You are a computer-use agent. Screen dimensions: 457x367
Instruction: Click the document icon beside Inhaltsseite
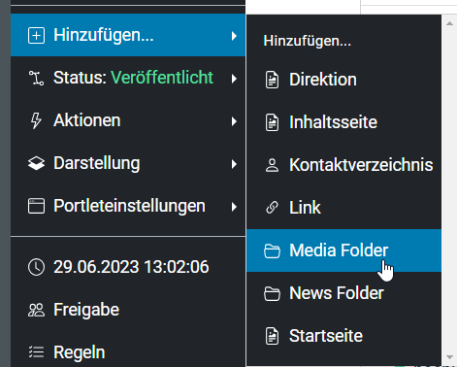pyautogui.click(x=272, y=122)
